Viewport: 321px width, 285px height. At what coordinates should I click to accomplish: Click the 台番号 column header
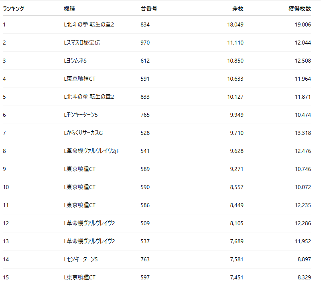pyautogui.click(x=149, y=8)
